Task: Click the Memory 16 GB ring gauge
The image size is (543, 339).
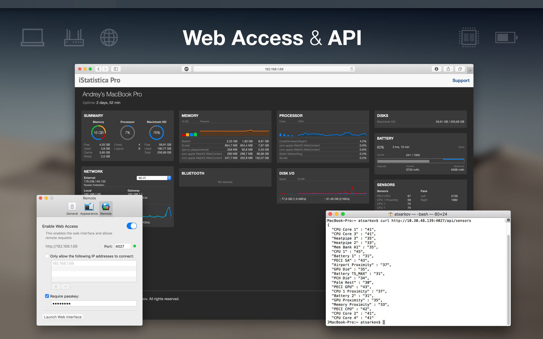Action: click(x=98, y=133)
